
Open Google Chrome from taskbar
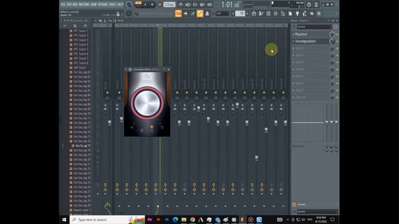(x=192, y=220)
